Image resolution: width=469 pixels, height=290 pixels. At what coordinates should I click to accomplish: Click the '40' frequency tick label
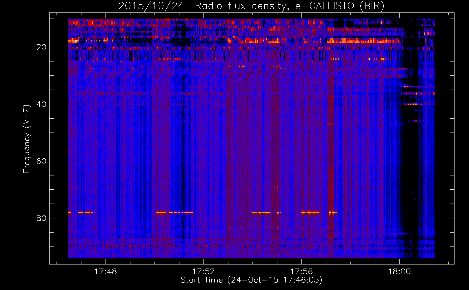[x=41, y=104]
